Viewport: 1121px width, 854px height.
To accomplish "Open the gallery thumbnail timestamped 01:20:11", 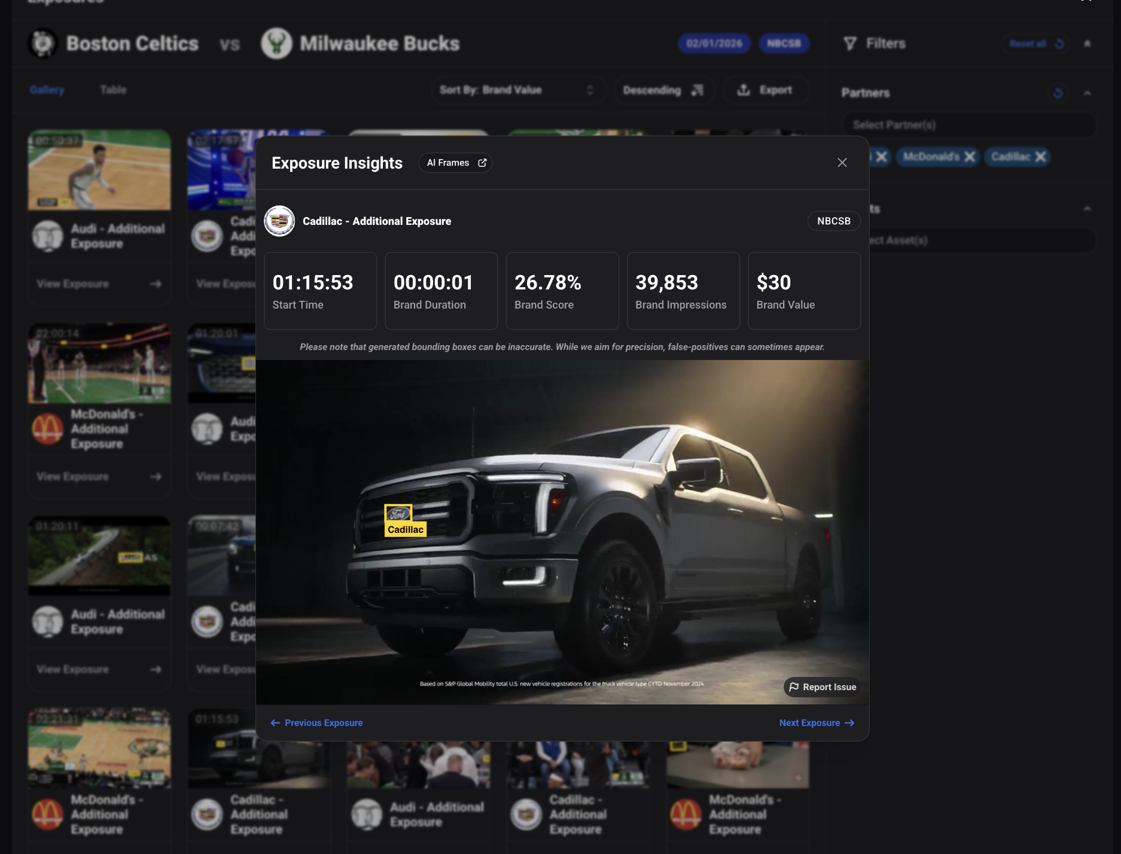I will pyautogui.click(x=99, y=556).
